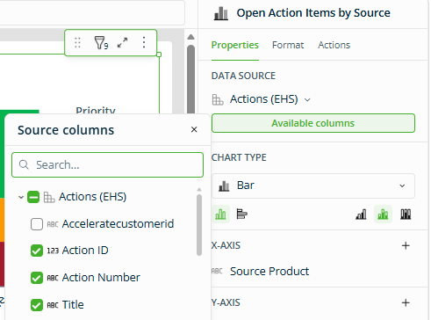Screen dimensions: 431x320
Task: Click the dashboard scrollbar up arrow
Action: [191, 37]
